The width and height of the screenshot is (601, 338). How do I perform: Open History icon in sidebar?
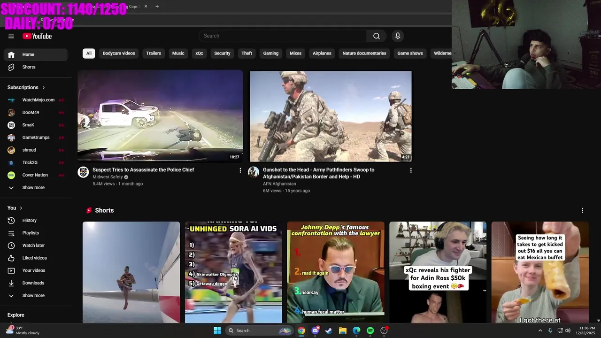click(x=11, y=221)
